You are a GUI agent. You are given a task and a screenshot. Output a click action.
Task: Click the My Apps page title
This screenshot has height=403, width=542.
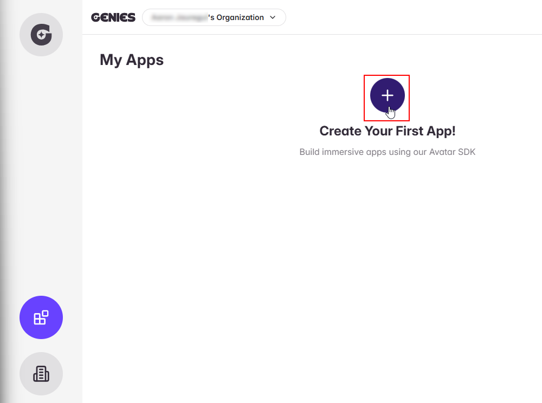click(131, 60)
